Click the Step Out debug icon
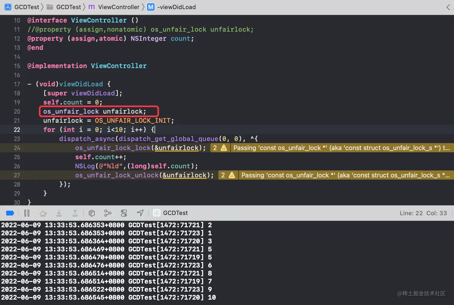Screen dimensions: 454x305 coord(75,213)
